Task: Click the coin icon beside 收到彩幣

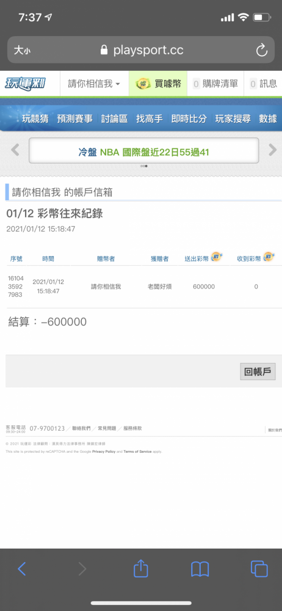Action: point(269,257)
